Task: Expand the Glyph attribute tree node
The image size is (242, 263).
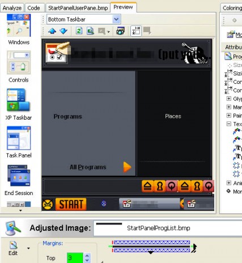Action: point(229,99)
